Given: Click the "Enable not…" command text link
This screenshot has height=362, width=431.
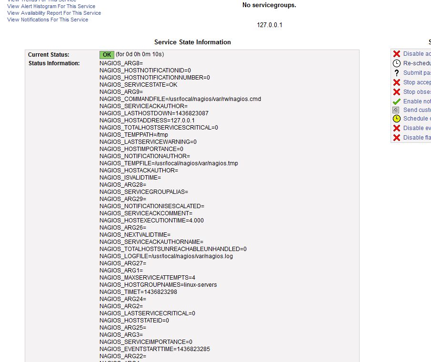Looking at the screenshot, I should [417, 101].
